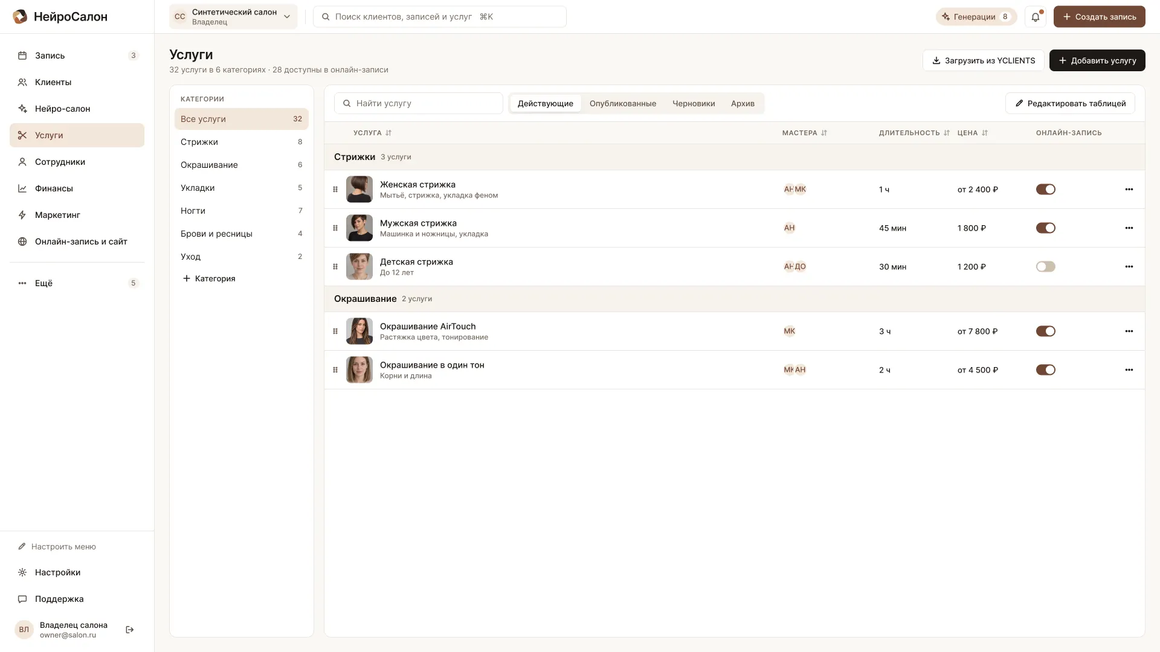Grab drag handle of Женская стрижка row
Image resolution: width=1160 pixels, height=652 pixels.
335,190
